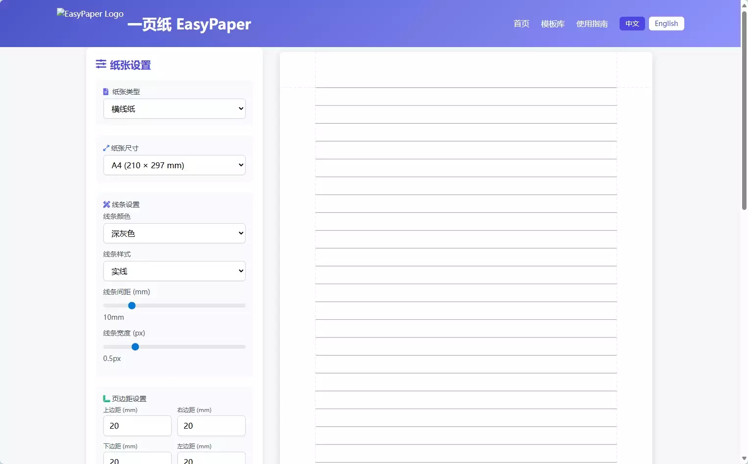Viewport: 748px width, 464px height.
Task: Click the bottom margin 下边距 input field
Action: pyautogui.click(x=137, y=458)
